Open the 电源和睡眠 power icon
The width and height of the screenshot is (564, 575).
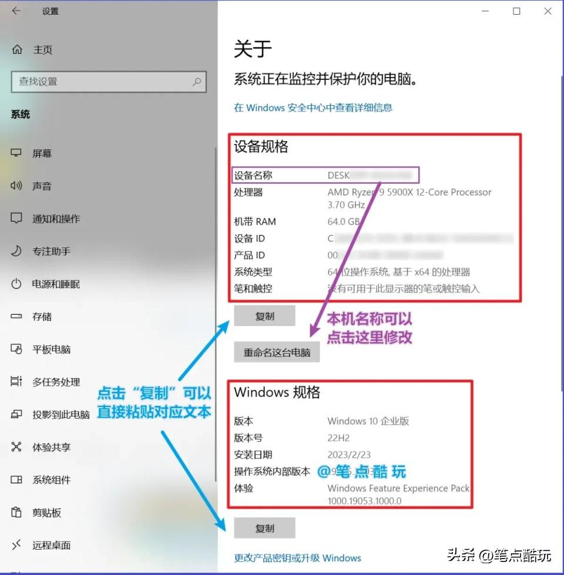[x=16, y=284]
